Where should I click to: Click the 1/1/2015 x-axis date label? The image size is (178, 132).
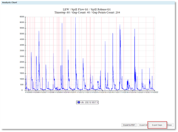tap(103, 92)
